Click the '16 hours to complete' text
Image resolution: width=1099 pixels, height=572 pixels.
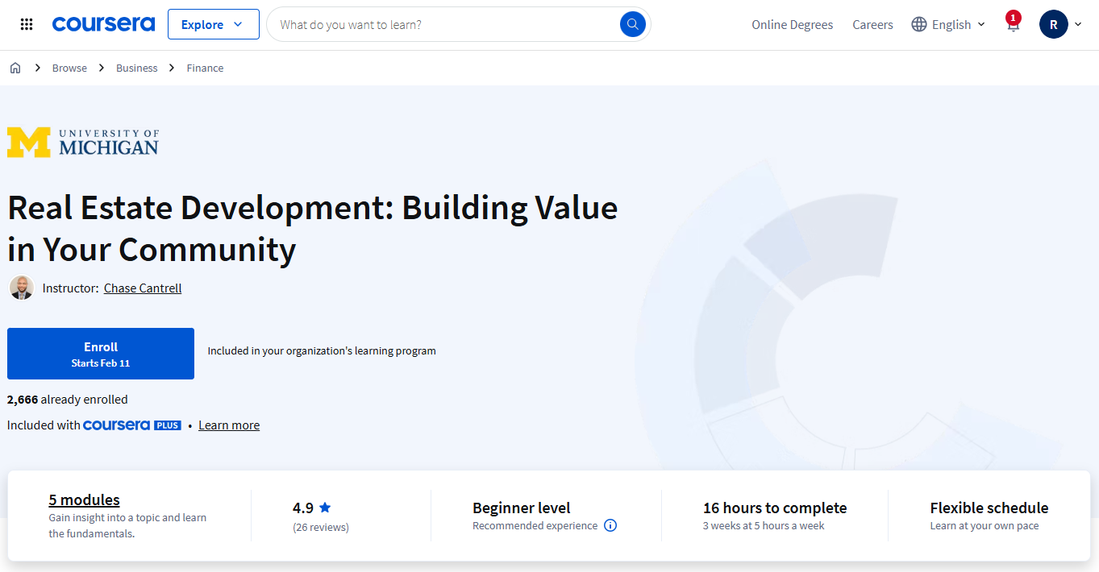coord(775,508)
